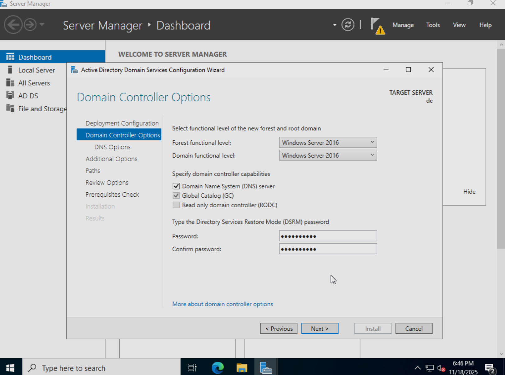Expand dropdown arrow left of refresh icon
Viewport: 505px width, 375px height.
(335, 25)
